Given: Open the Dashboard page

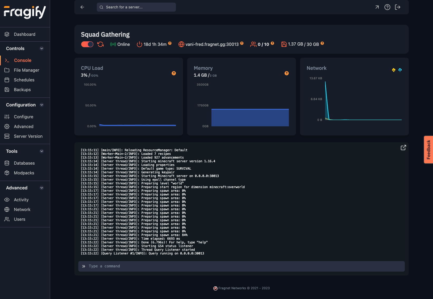Looking at the screenshot, I should 25,34.
